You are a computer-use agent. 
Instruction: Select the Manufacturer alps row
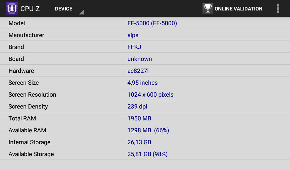coord(145,35)
